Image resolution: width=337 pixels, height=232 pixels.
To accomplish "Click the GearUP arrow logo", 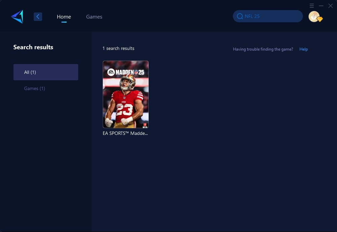I will tap(17, 17).
